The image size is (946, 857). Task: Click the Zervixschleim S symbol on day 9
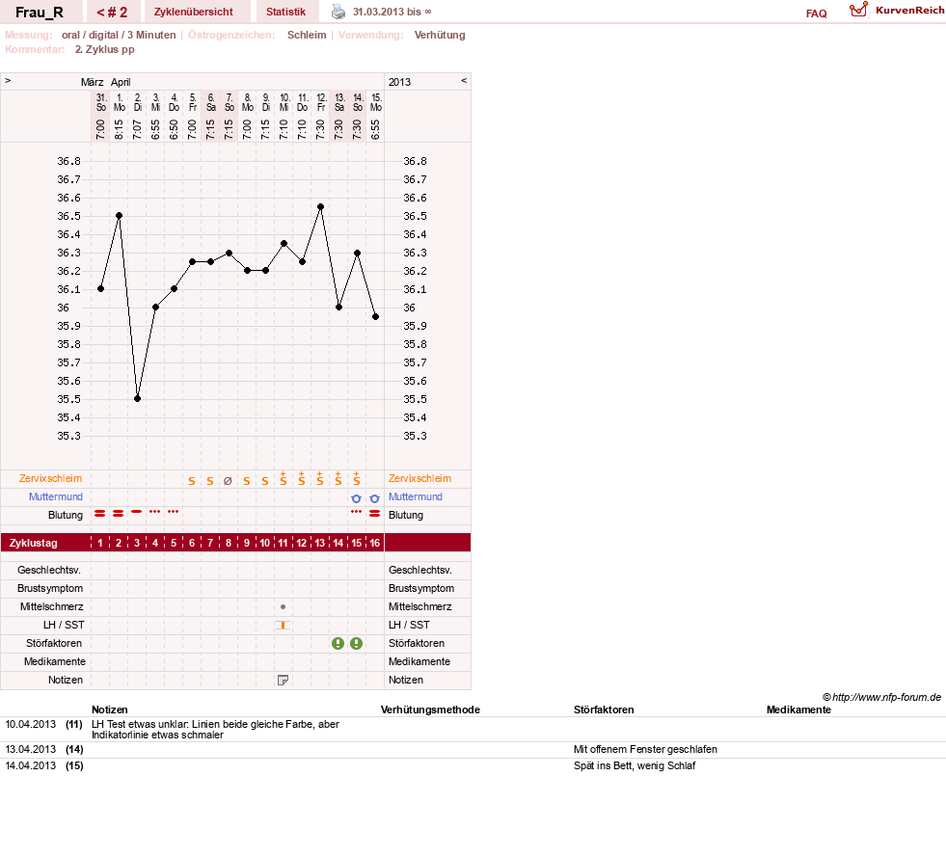[x=247, y=481]
